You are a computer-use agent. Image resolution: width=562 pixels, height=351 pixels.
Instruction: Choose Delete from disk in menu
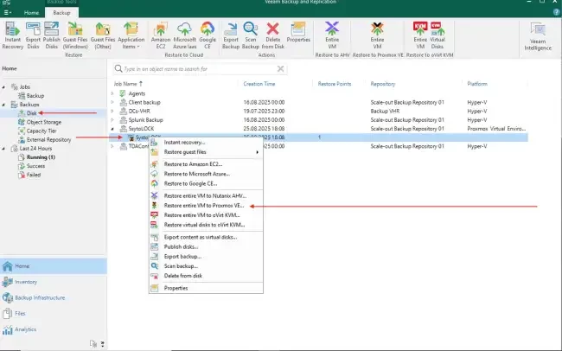click(206, 276)
